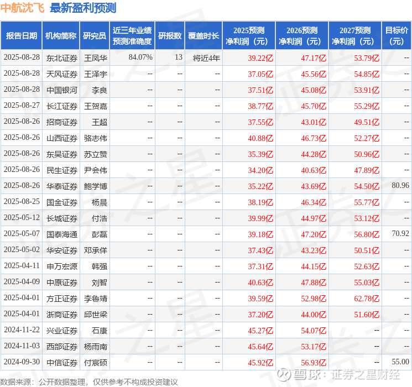Click the 研报数 column header
This screenshot has height=387, width=412.
click(x=170, y=36)
